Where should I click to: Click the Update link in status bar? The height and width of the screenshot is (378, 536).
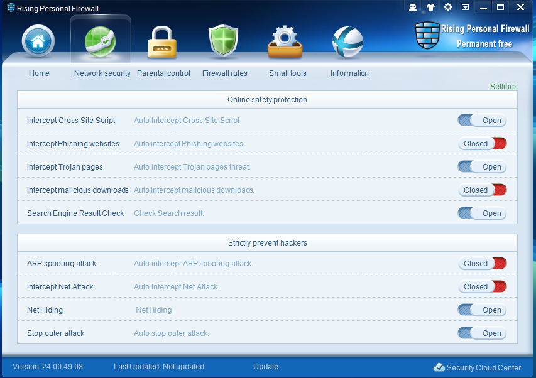tap(266, 367)
